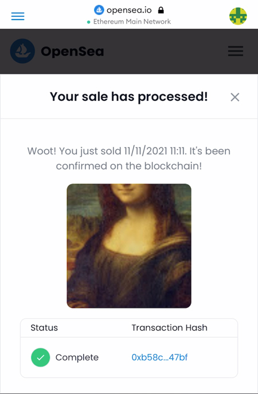The image size is (258, 394).
Task: Select the Transaction Hash column header
Action: pyautogui.click(x=170, y=327)
